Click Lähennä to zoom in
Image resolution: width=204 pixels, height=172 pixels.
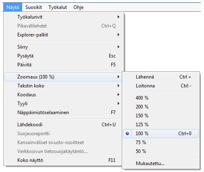tap(161, 77)
